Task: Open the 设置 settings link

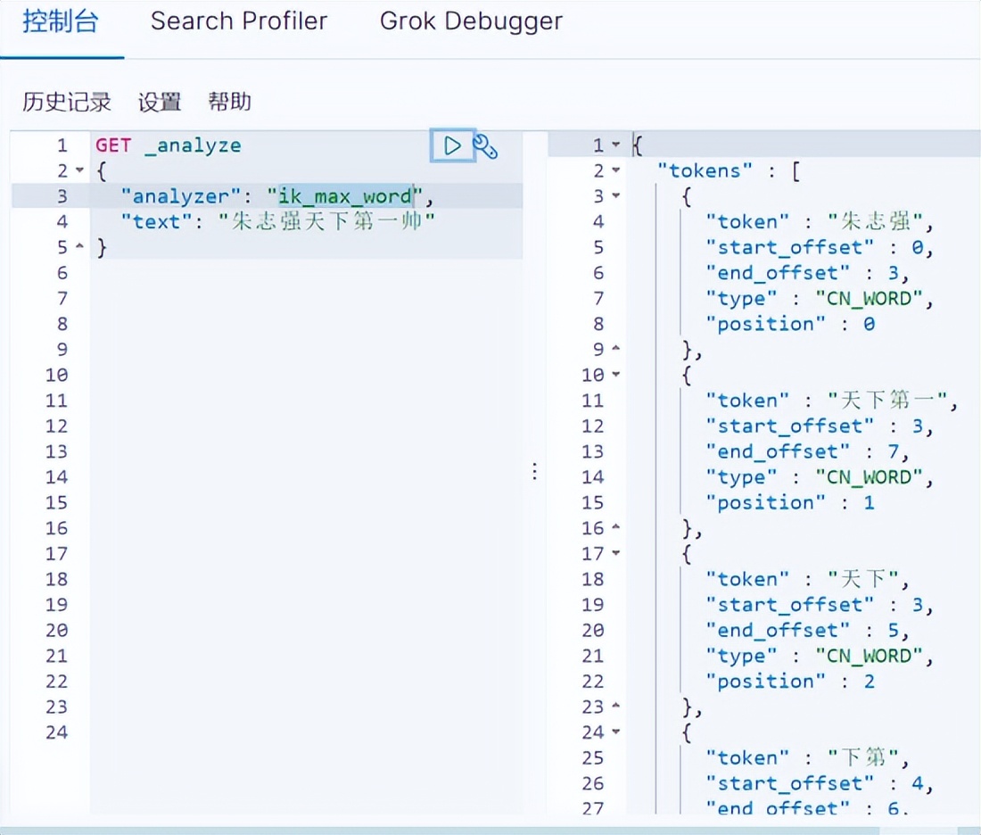Action: [x=160, y=102]
